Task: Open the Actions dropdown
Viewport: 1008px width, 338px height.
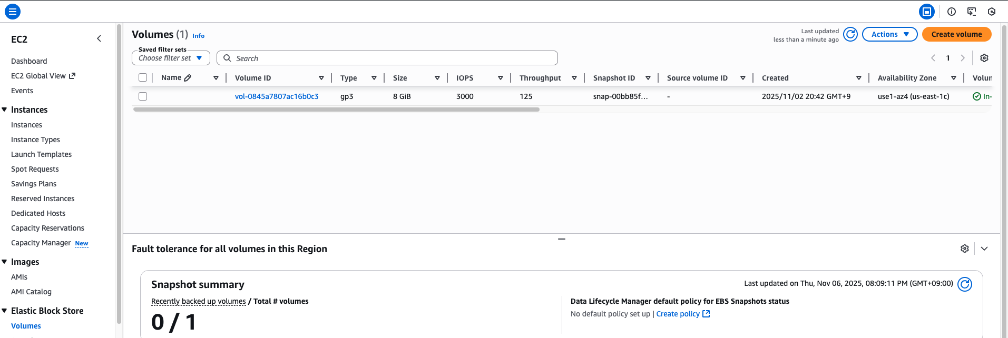Action: [x=890, y=34]
